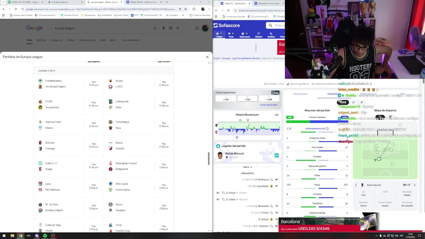The image size is (425, 239).
Task: Show next shot after Noah Saviolo
Action: [414, 185]
